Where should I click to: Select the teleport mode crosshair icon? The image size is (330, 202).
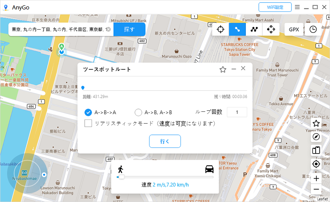[x=220, y=30]
